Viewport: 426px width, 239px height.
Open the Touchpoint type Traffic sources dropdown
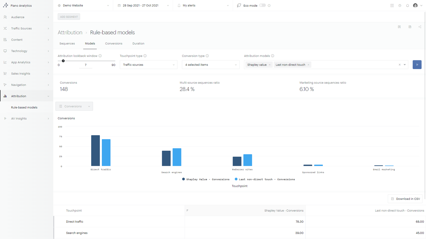[x=148, y=65]
